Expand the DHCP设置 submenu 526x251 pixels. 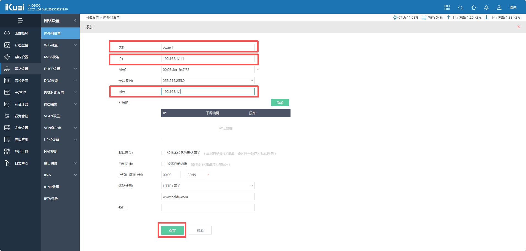60,69
